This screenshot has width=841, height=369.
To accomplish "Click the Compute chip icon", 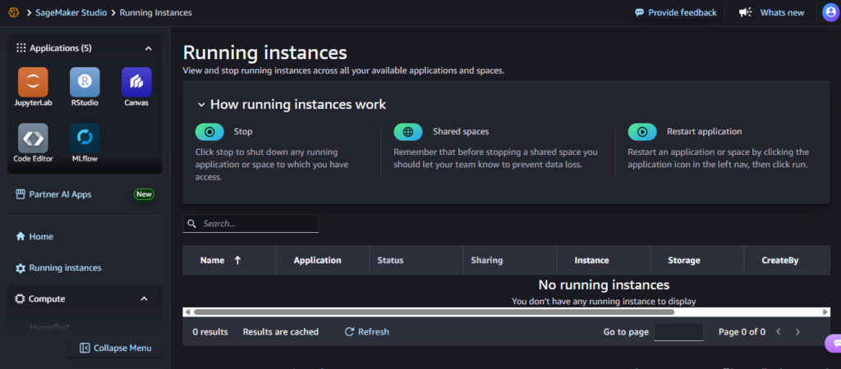I will tap(20, 298).
